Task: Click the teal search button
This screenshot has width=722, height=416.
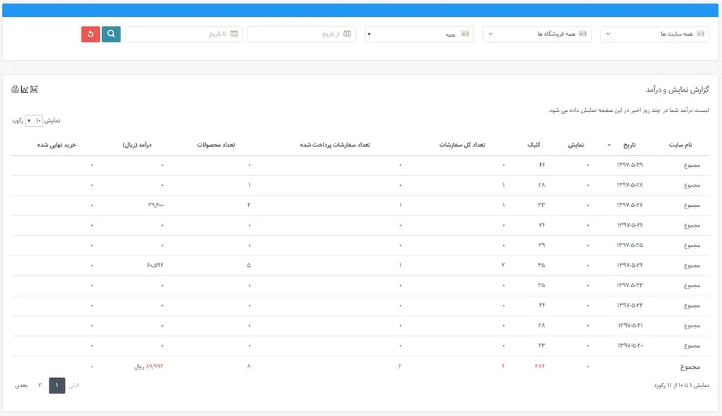Action: click(111, 34)
